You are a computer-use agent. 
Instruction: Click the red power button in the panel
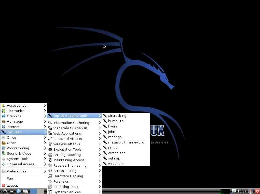coord(257,191)
